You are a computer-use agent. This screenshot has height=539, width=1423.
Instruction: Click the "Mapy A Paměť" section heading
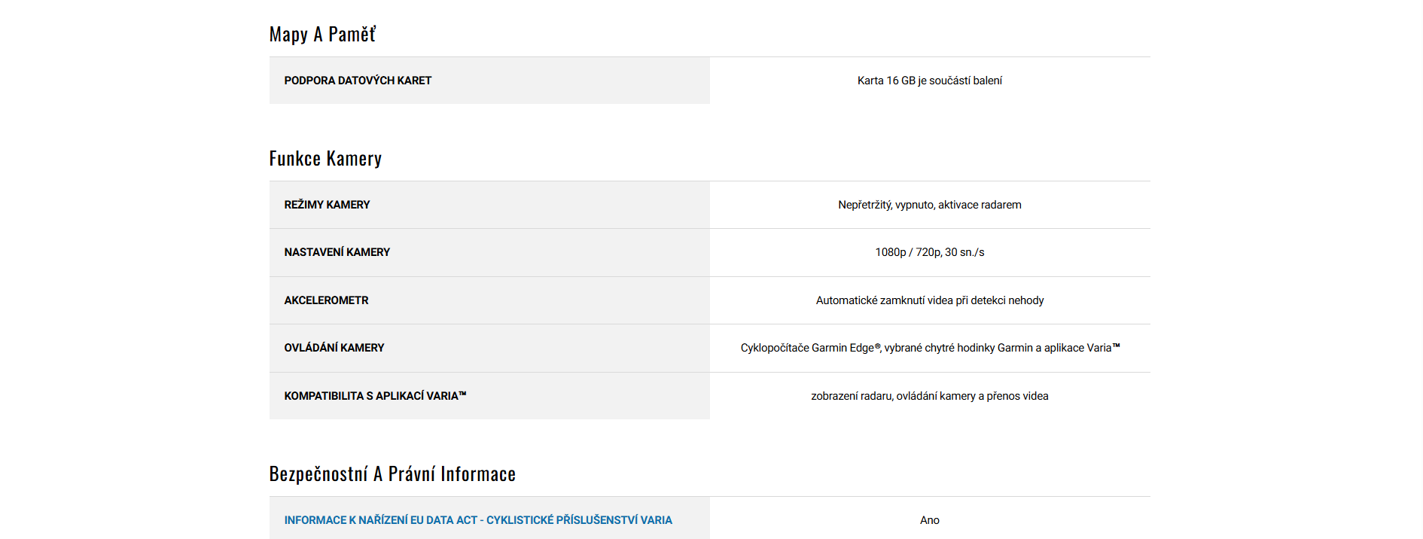322,35
